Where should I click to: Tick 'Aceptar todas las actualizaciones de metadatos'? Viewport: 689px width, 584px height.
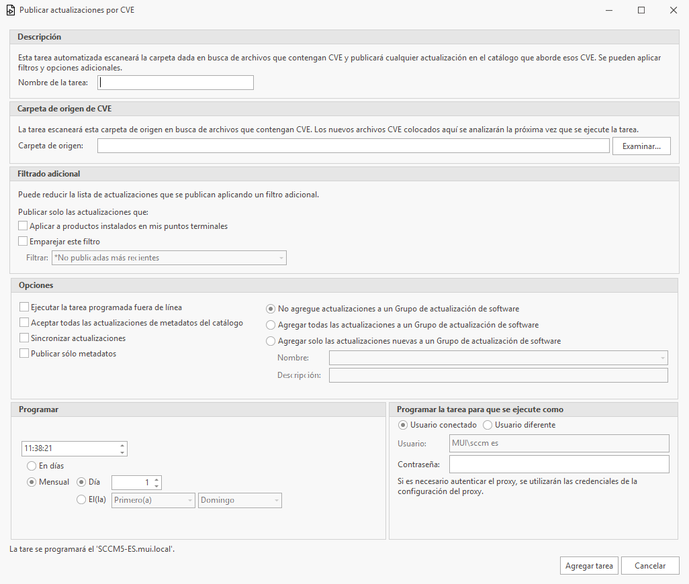click(25, 323)
